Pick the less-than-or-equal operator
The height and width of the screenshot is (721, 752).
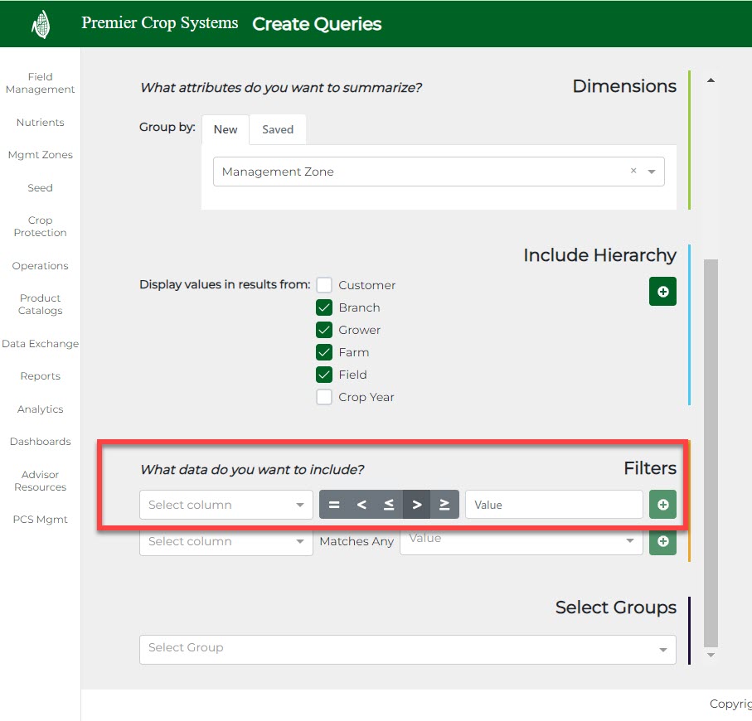pyautogui.click(x=389, y=505)
